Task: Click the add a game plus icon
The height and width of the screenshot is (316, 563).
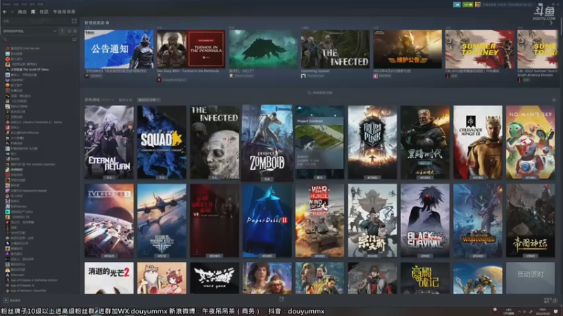Action: 6,301
